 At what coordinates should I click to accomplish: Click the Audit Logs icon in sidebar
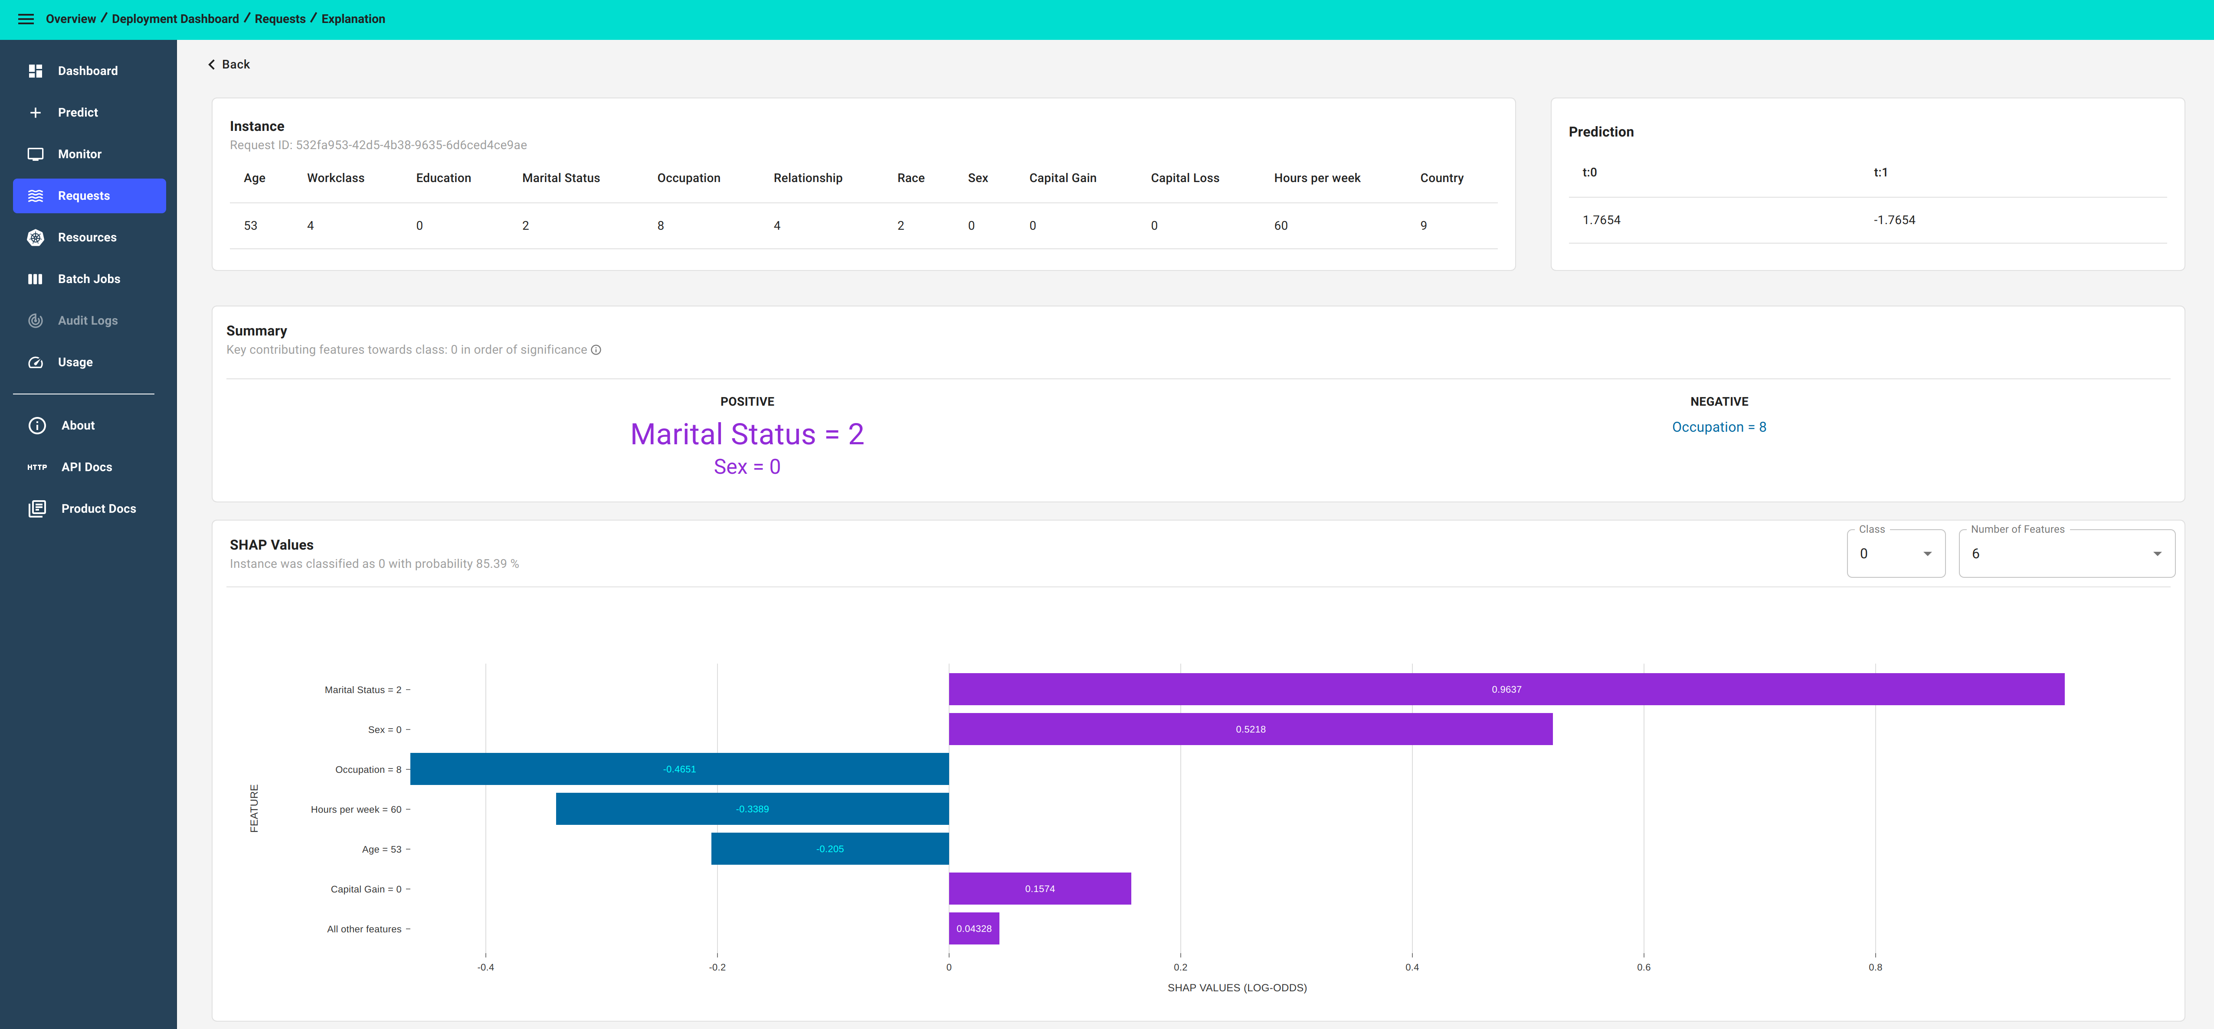point(35,320)
